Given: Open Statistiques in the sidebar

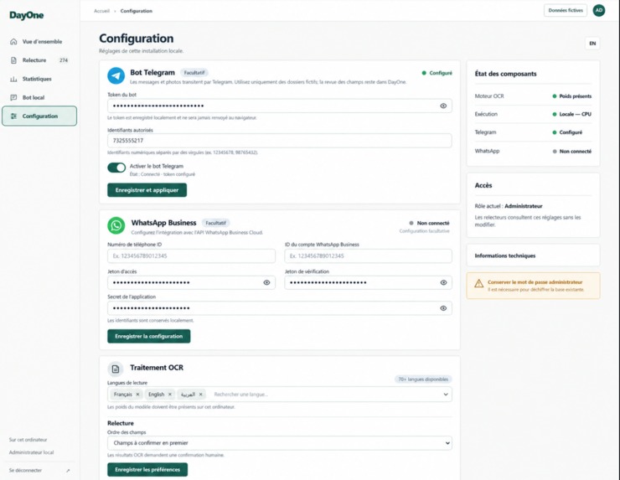Looking at the screenshot, I should point(39,79).
